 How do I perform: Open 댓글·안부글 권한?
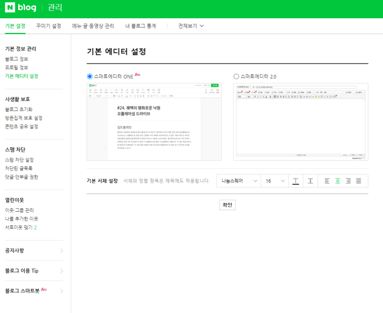click(x=22, y=177)
